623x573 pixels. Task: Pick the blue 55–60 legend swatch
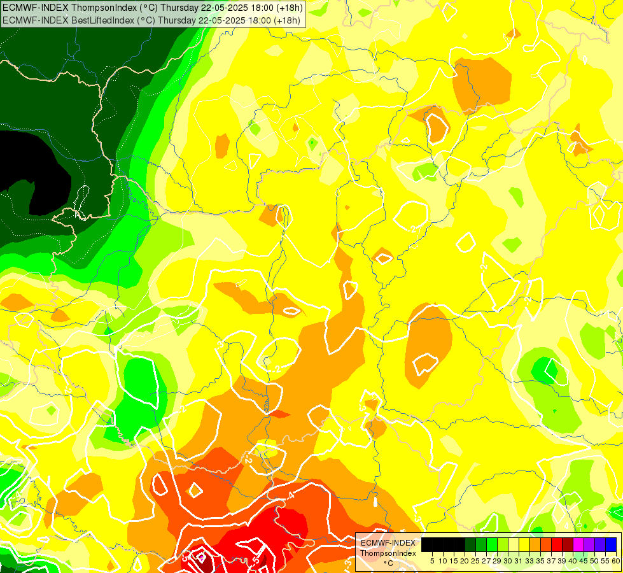(611, 545)
